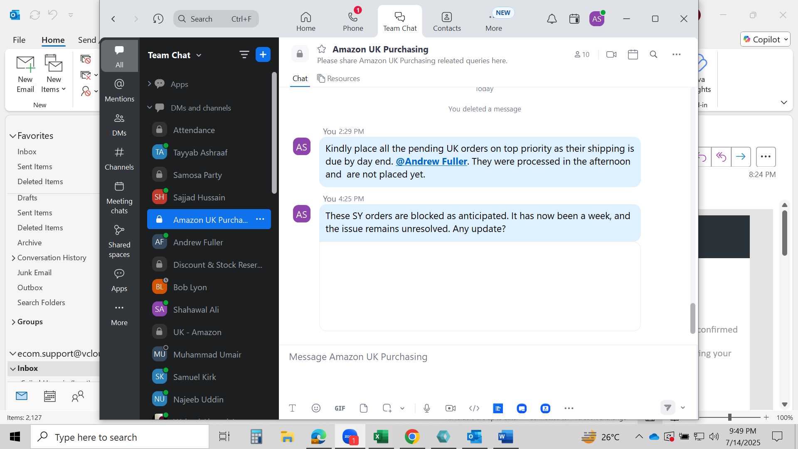Image resolution: width=798 pixels, height=449 pixels.
Task: Open the UK - Amazon channel
Action: (x=209, y=332)
